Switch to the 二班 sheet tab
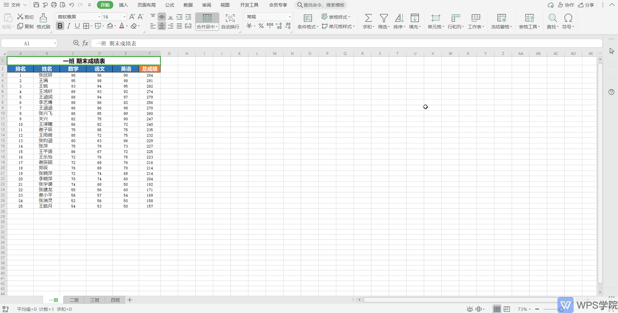The width and height of the screenshot is (618, 313). [x=74, y=300]
